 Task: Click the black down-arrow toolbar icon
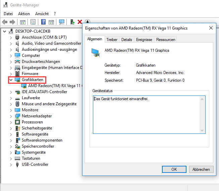pyautogui.click(x=87, y=22)
